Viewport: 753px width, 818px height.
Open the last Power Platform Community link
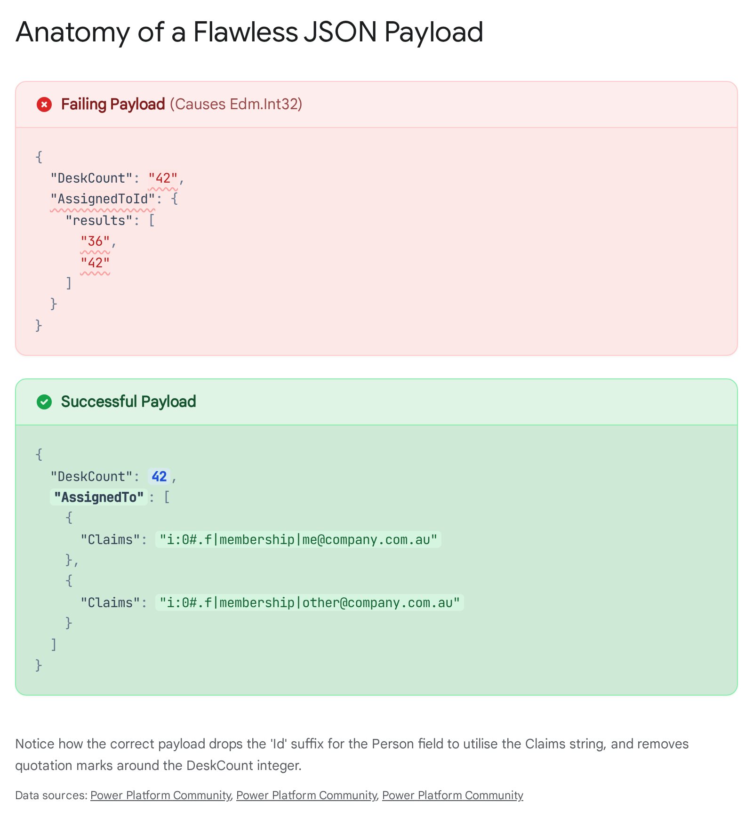pos(452,795)
